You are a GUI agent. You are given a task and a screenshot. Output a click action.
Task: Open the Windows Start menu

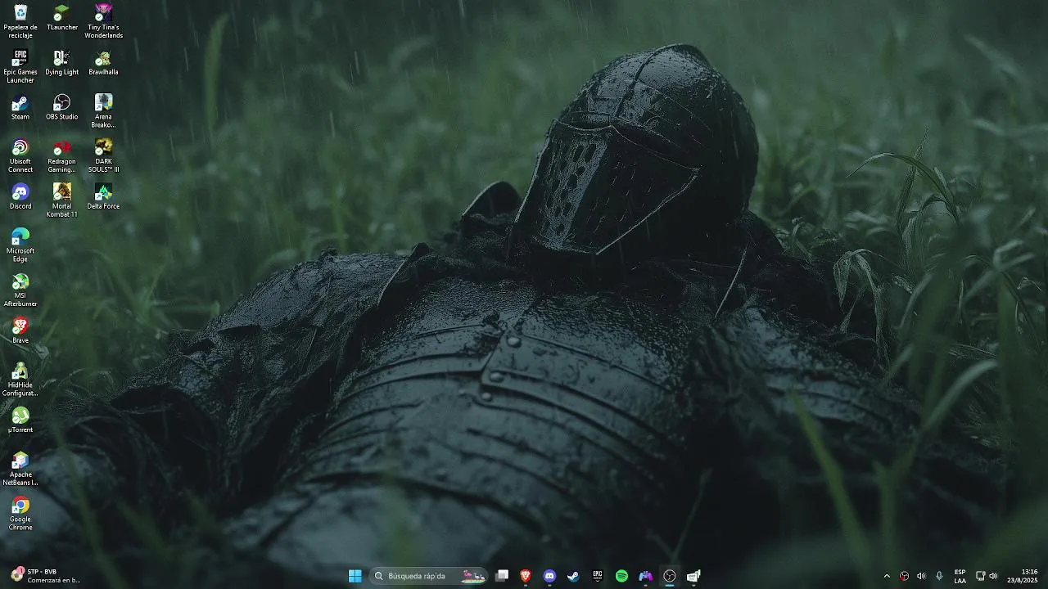(355, 576)
